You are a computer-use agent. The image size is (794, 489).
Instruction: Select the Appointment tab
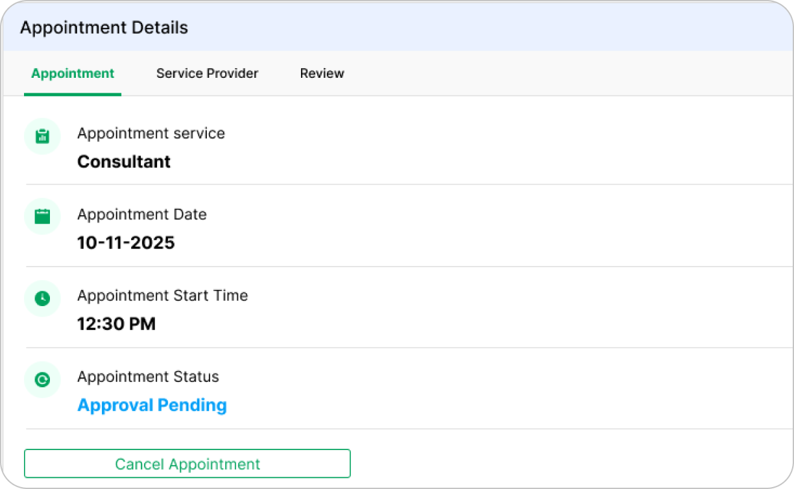(73, 73)
